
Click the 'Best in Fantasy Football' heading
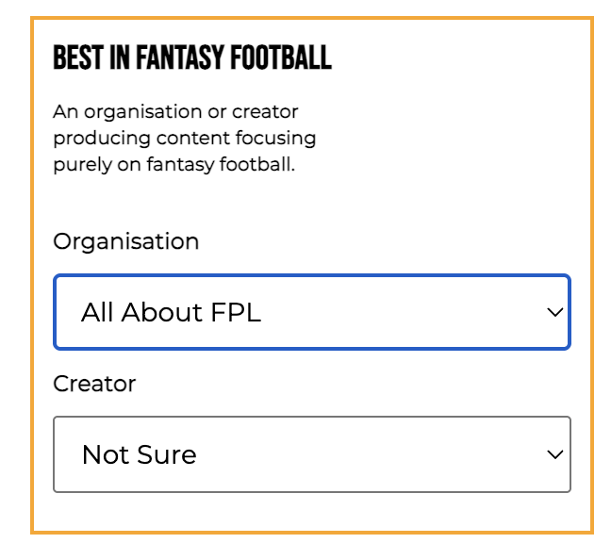(192, 58)
